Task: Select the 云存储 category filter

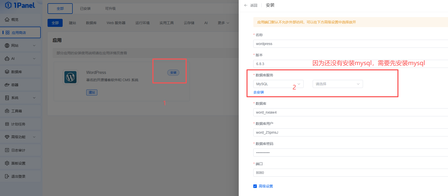Action: coord(189,23)
